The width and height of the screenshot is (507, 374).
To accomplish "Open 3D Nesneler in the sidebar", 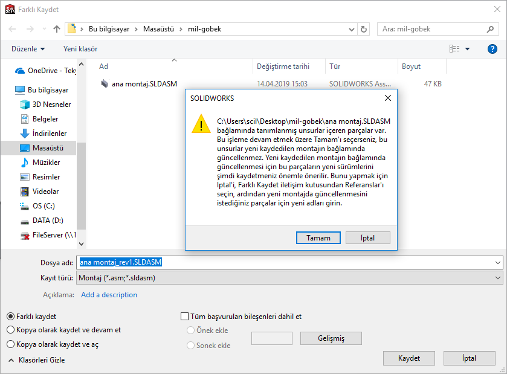I will [x=45, y=105].
